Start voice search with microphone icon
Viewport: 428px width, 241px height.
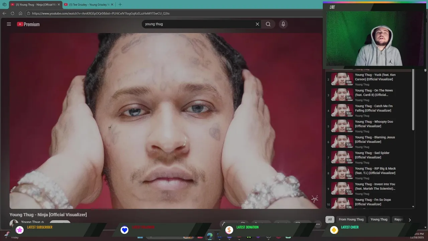(283, 24)
